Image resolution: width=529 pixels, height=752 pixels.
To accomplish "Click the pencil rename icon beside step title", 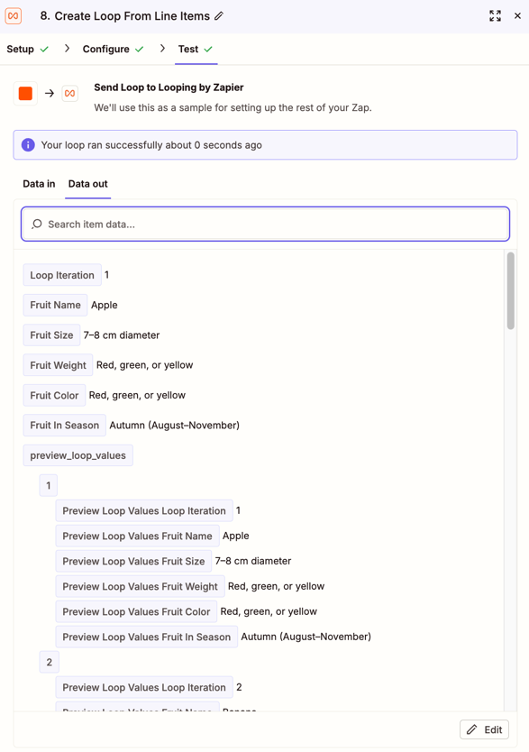I will [x=219, y=16].
